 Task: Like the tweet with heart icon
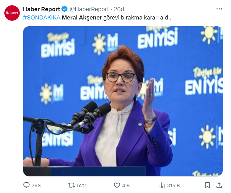click(117, 185)
